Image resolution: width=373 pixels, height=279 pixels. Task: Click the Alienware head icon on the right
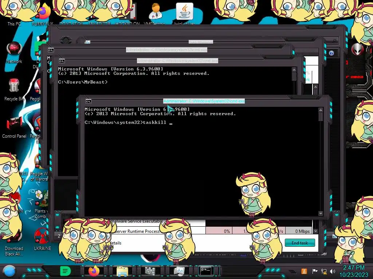(358, 49)
